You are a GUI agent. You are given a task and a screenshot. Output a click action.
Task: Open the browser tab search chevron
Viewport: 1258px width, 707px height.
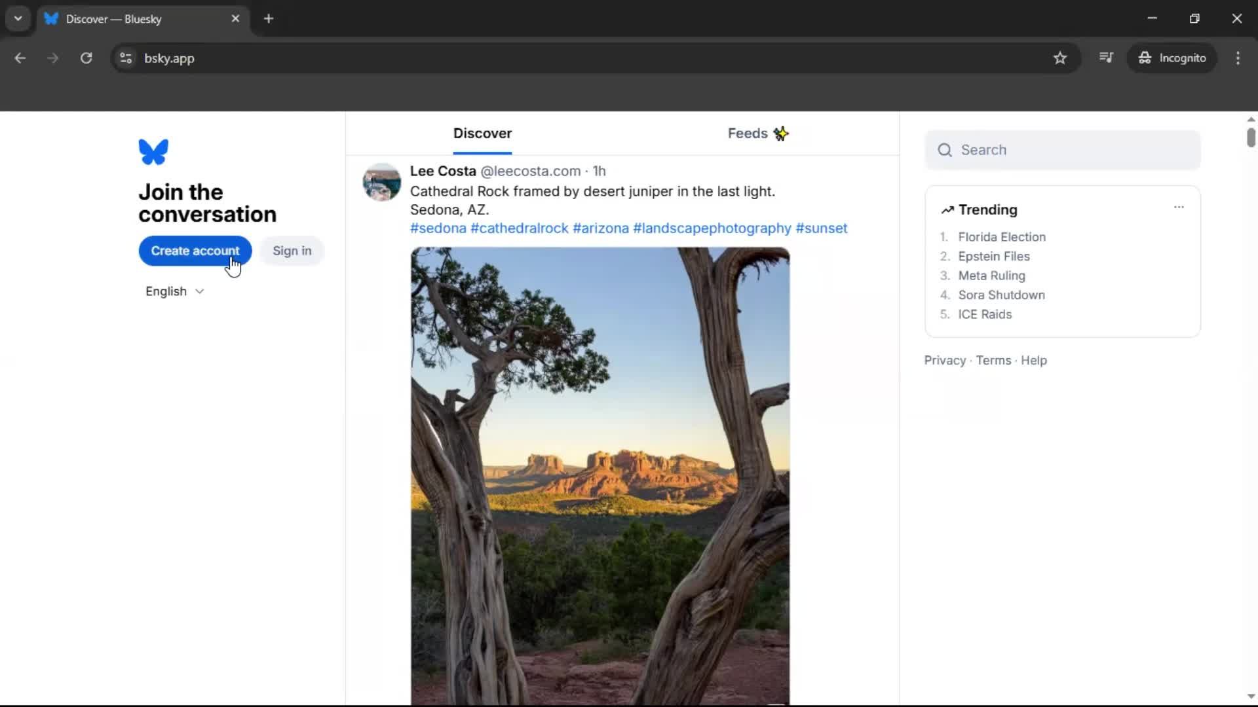click(x=18, y=18)
